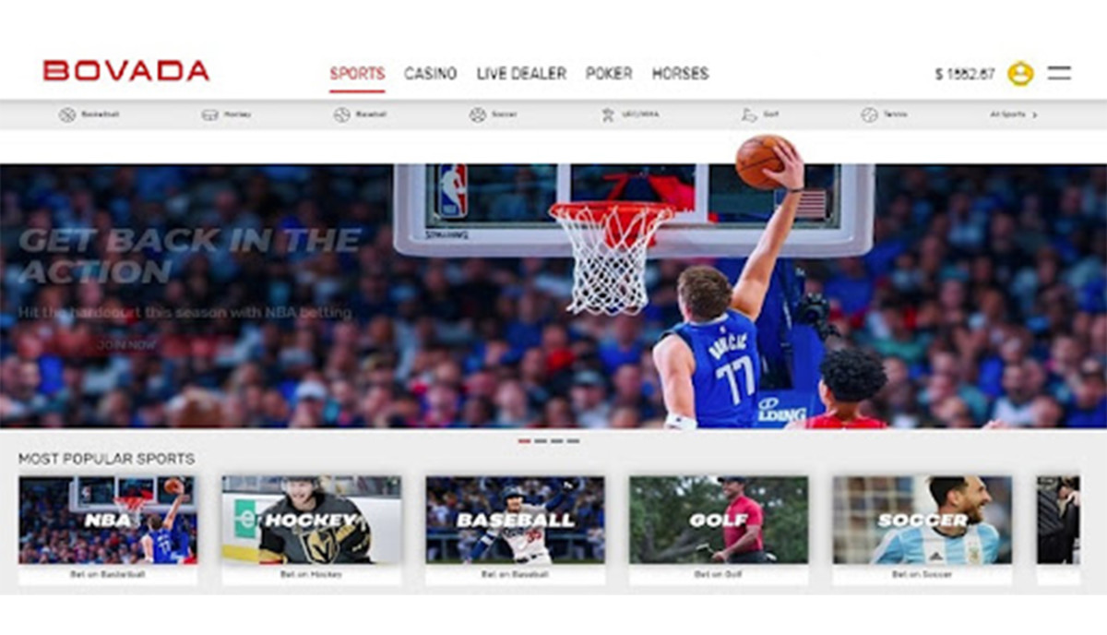Click the Bovada logo

click(x=125, y=68)
